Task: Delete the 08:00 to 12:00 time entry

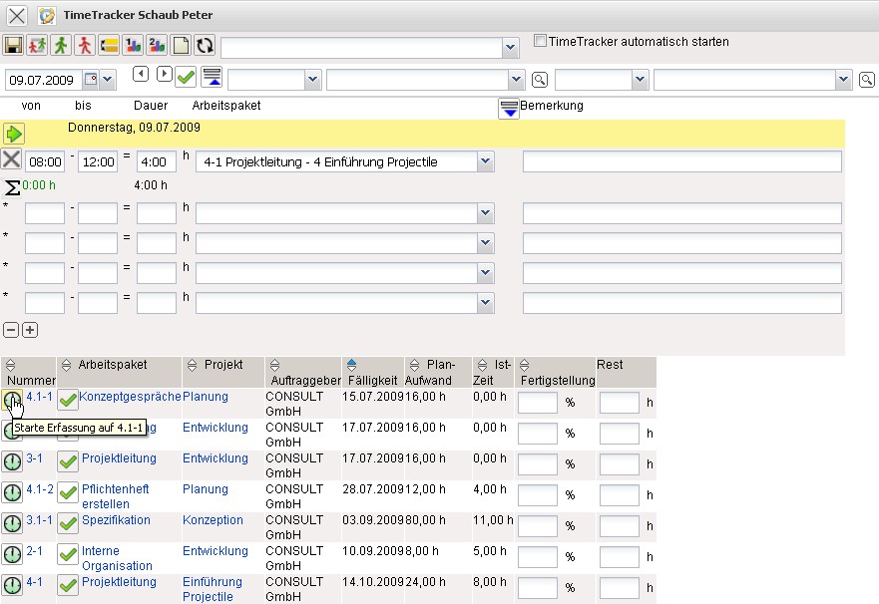Action: click(x=12, y=160)
